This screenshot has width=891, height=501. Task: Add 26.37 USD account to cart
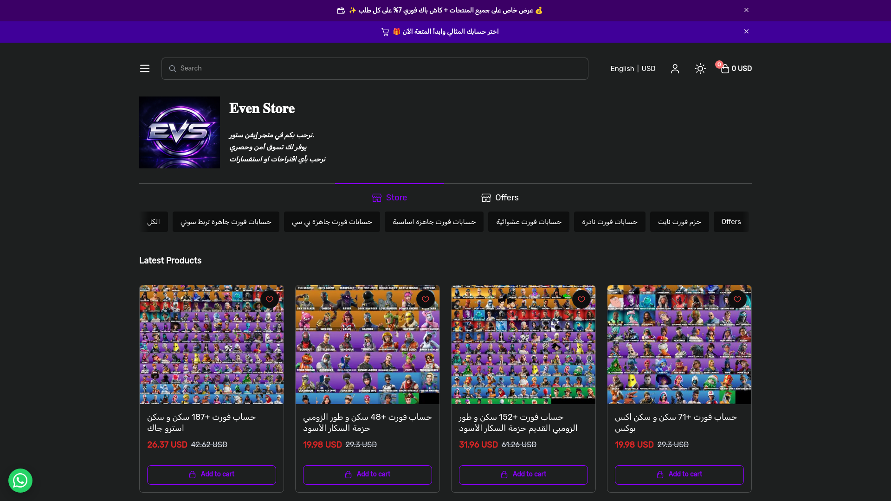pyautogui.click(x=212, y=475)
